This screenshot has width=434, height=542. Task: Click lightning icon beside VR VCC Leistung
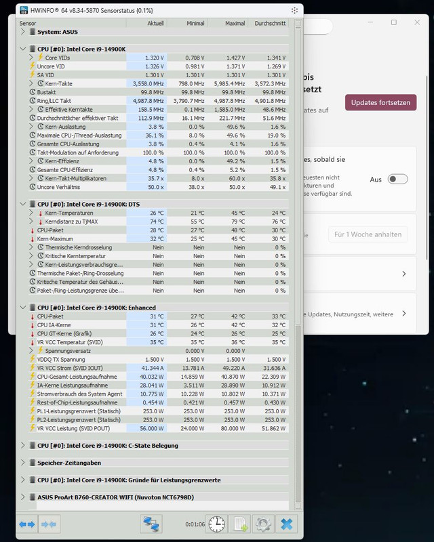pyautogui.click(x=32, y=428)
